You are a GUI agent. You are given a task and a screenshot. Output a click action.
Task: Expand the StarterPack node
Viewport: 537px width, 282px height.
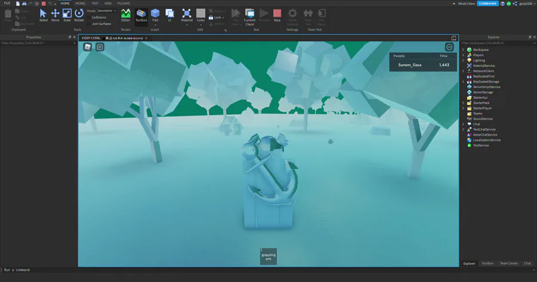coord(464,103)
